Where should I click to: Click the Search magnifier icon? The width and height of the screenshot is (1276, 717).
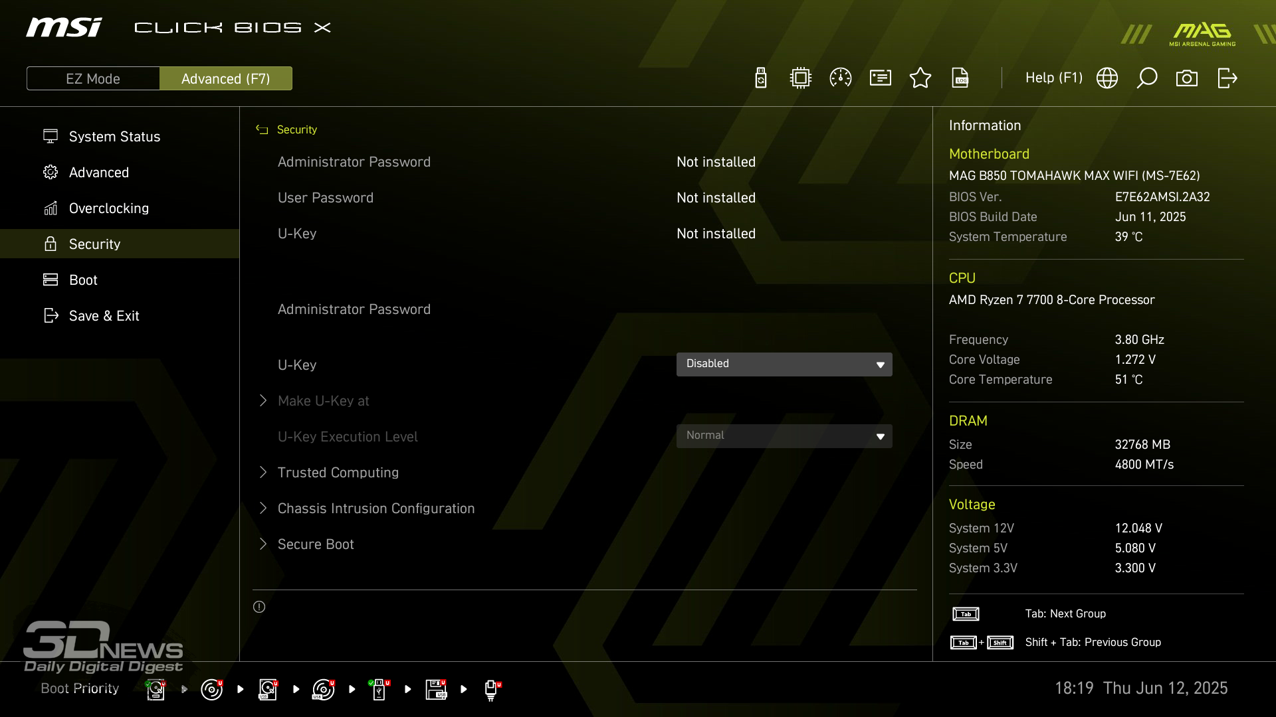pos(1147,78)
